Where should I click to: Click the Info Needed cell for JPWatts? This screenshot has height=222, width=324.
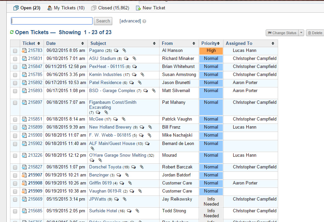pyautogui.click(x=211, y=202)
